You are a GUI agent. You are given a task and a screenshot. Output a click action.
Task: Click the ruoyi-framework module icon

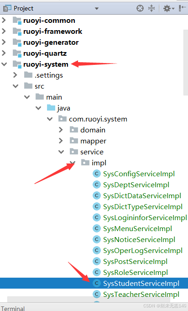17,32
